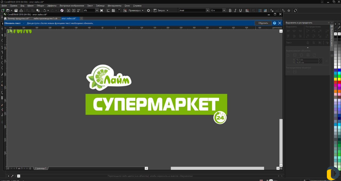Toggle document grid display
Screen dimensions: 341x181
point(113,10)
